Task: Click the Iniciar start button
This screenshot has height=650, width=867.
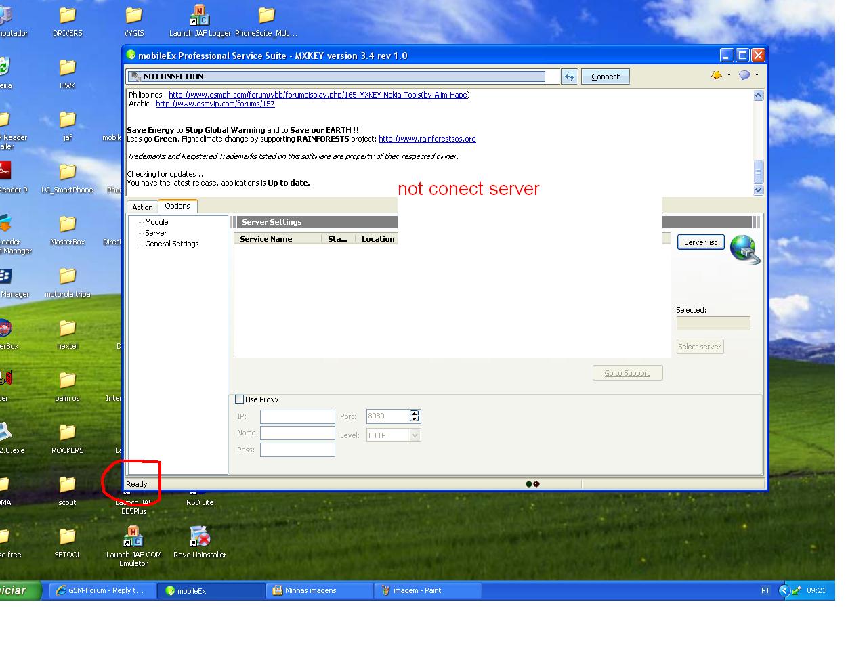Action: tap(20, 590)
